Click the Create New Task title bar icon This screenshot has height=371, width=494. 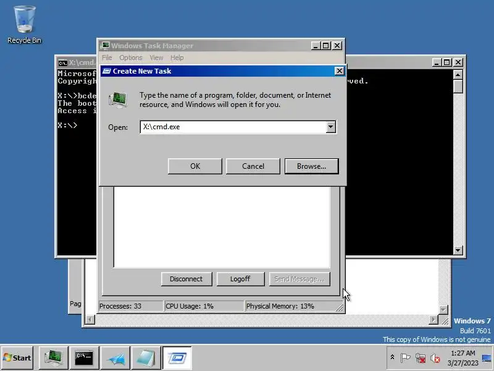[x=107, y=71]
